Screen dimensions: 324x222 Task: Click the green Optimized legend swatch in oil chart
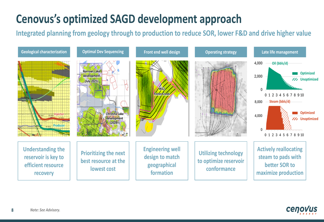coord(295,73)
